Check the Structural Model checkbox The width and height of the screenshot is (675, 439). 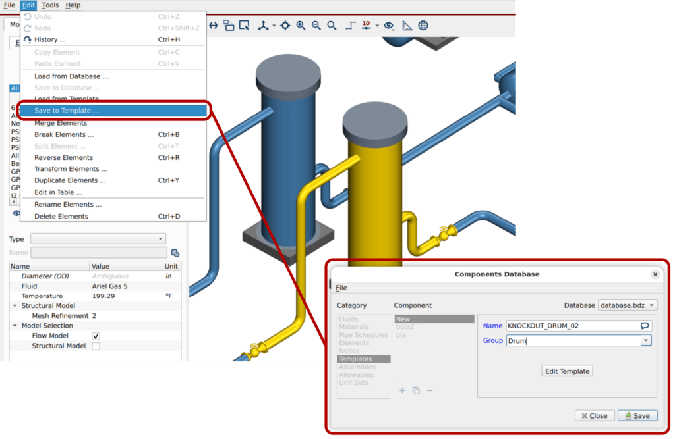(96, 346)
